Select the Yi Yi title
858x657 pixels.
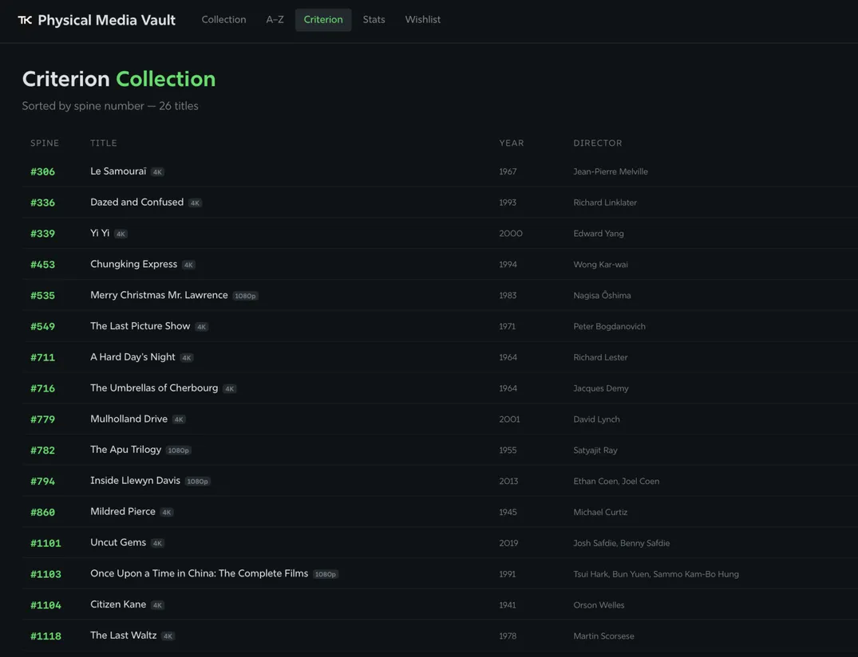[100, 233]
